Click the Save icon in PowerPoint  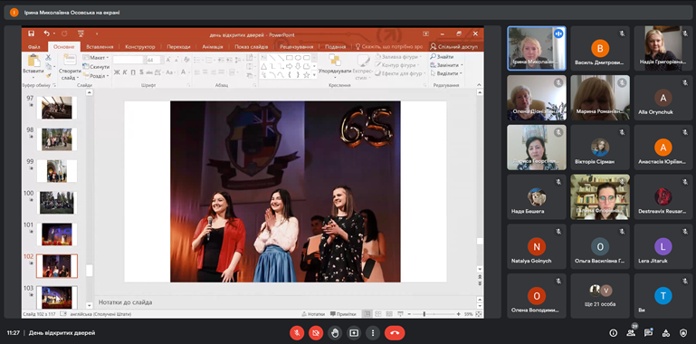coord(31,33)
